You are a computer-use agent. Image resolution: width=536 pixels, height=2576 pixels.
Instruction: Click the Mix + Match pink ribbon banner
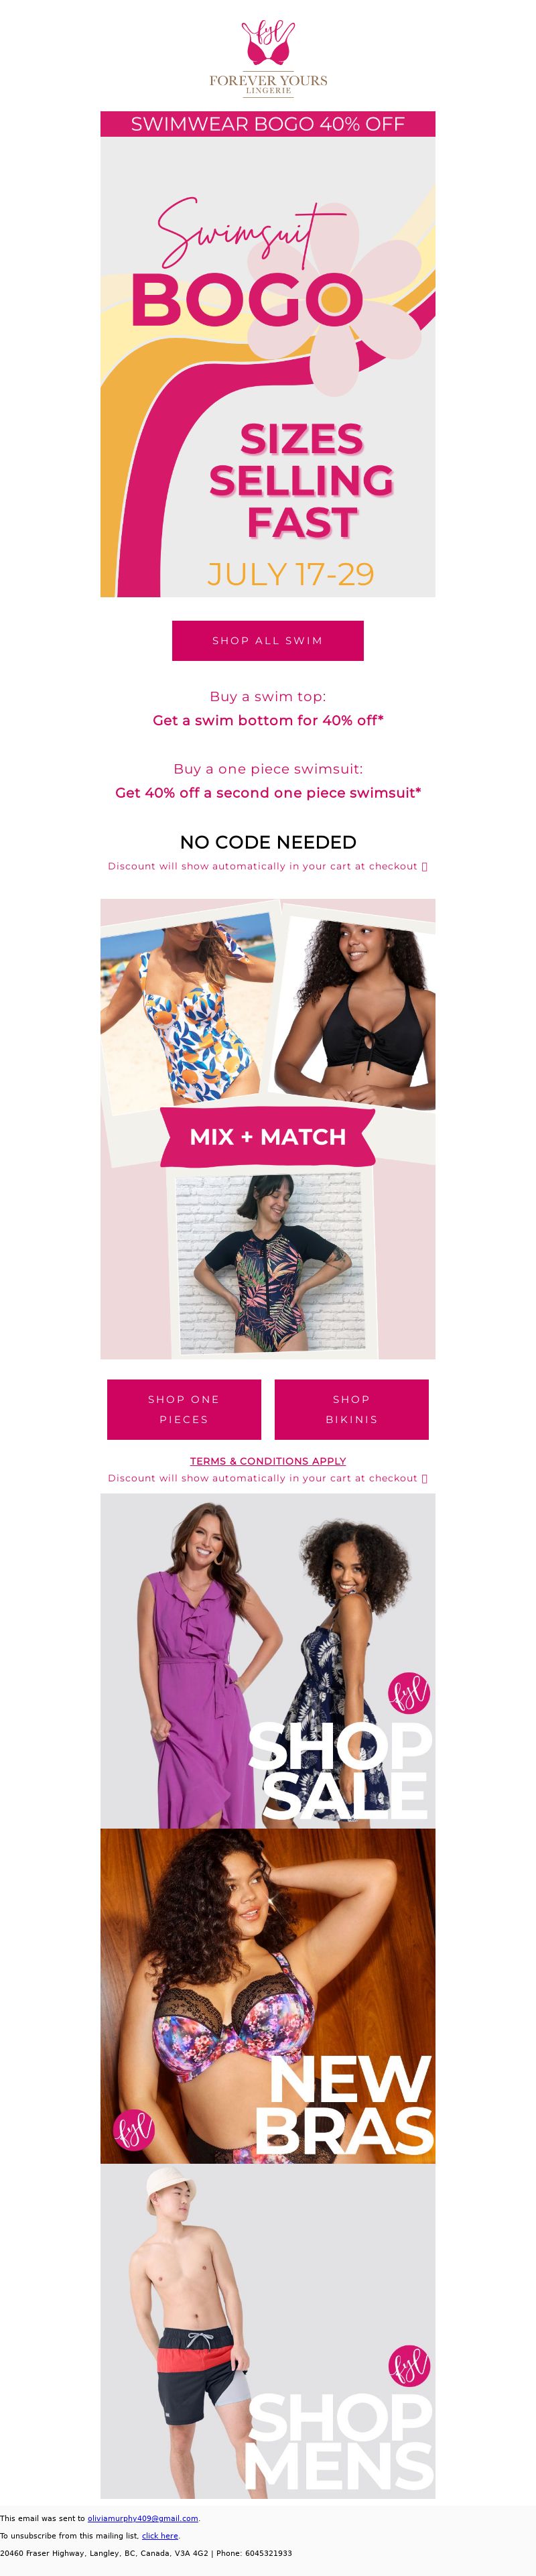click(x=268, y=1137)
